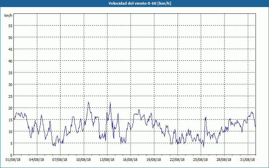Click the date label 16/08/18

click(130, 160)
